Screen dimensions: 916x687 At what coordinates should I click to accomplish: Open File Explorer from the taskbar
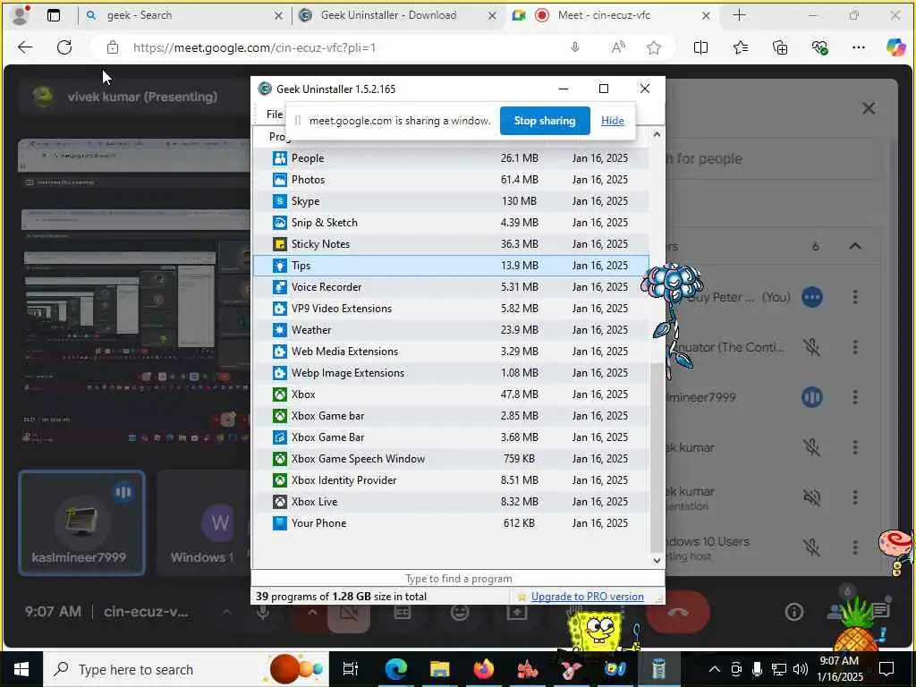click(439, 669)
